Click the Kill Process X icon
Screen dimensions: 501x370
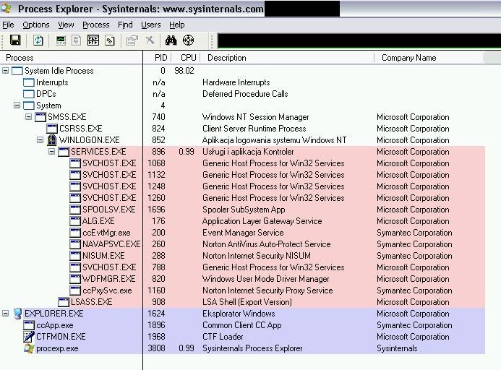[x=150, y=40]
